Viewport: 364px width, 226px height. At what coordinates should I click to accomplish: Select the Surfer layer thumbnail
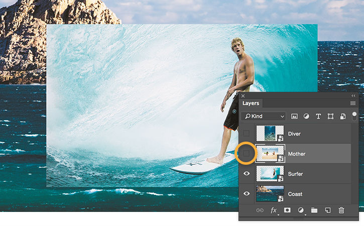270,173
